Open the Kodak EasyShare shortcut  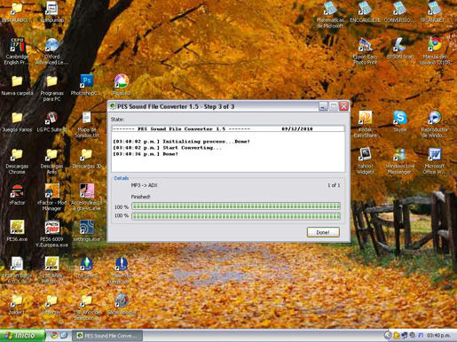click(365, 125)
